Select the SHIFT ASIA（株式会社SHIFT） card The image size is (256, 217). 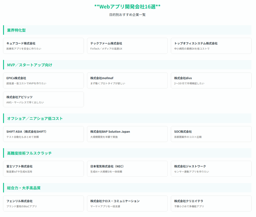[43, 134]
